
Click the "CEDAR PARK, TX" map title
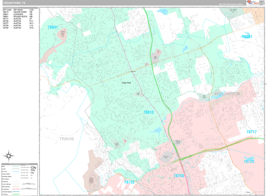click(x=14, y=3)
